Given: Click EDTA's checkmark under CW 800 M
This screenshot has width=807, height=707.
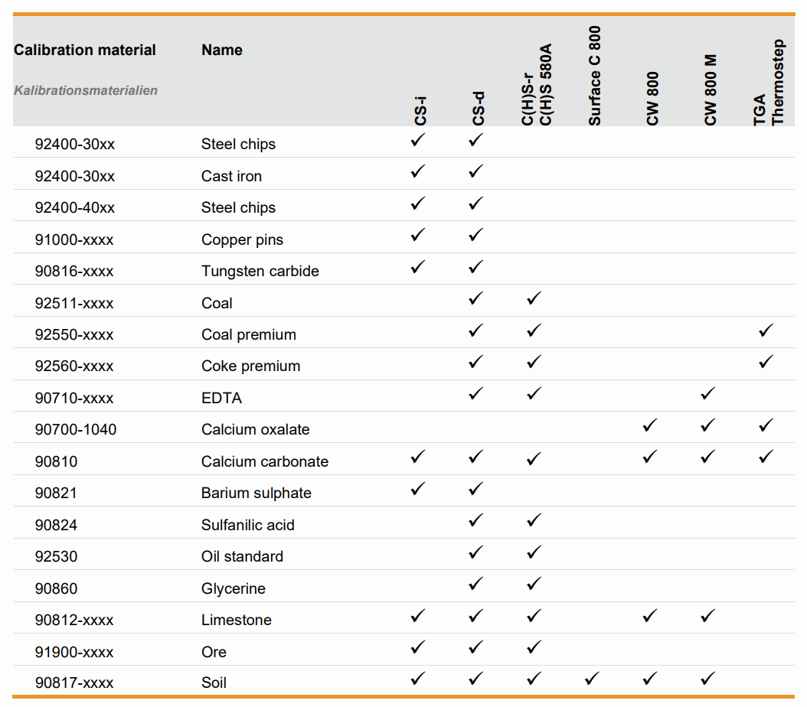Looking at the screenshot, I should (708, 393).
